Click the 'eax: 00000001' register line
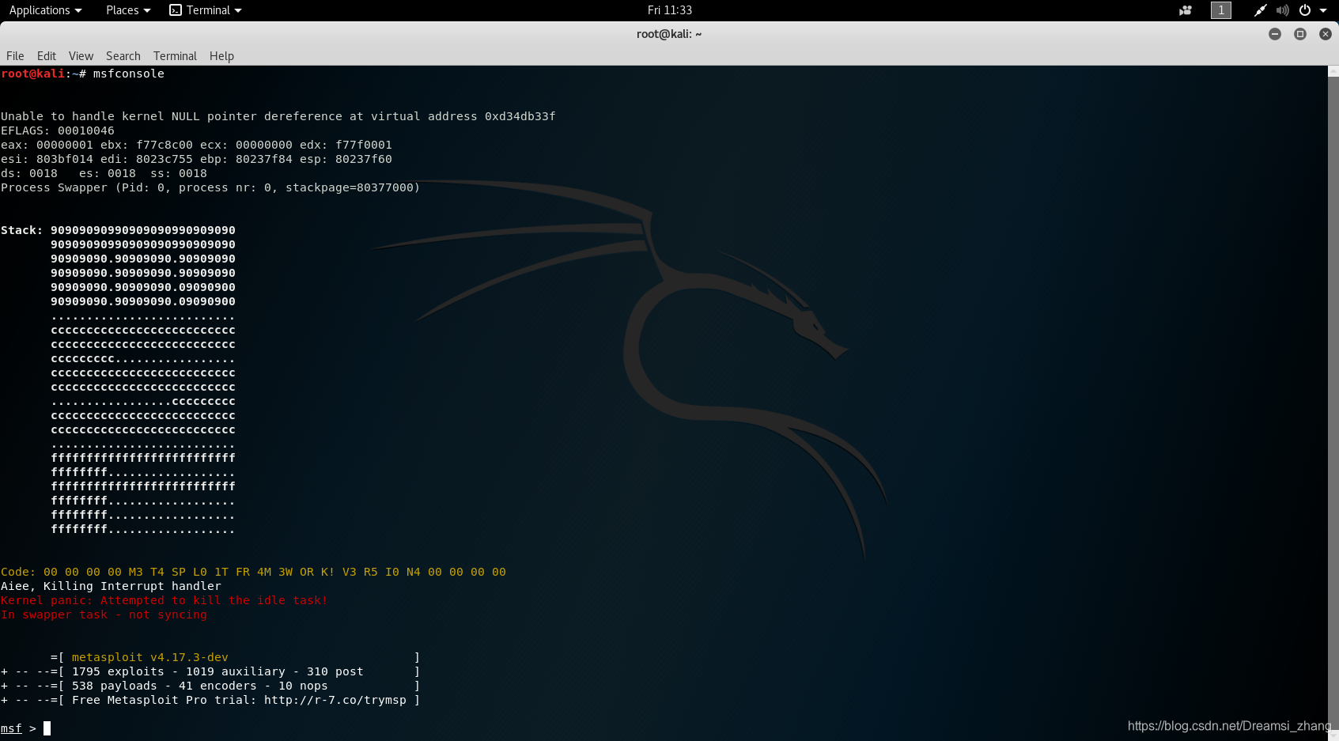This screenshot has height=741, width=1339. [x=196, y=145]
